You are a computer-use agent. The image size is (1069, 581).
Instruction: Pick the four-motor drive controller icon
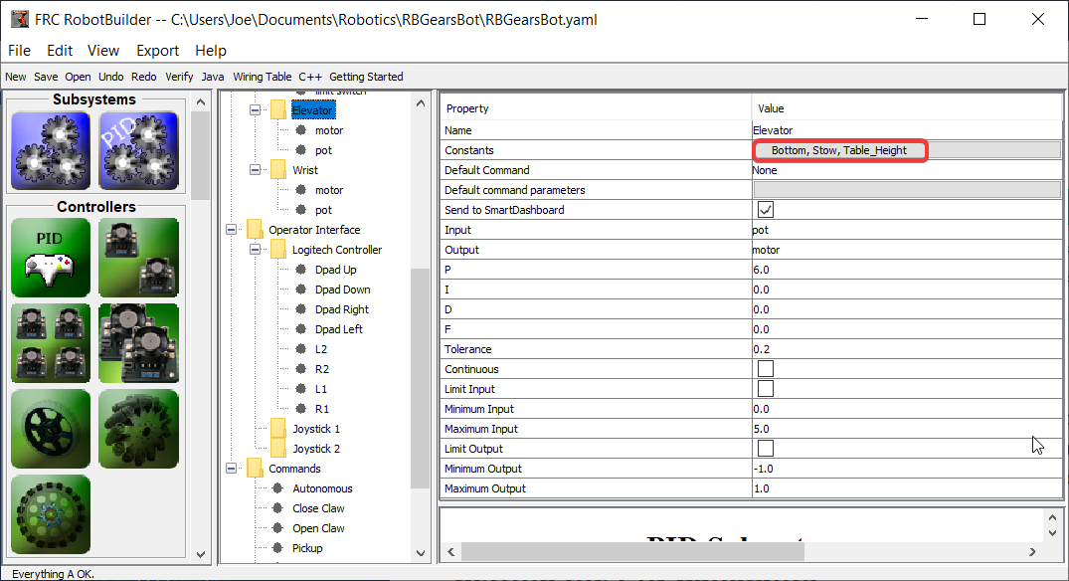click(x=50, y=343)
